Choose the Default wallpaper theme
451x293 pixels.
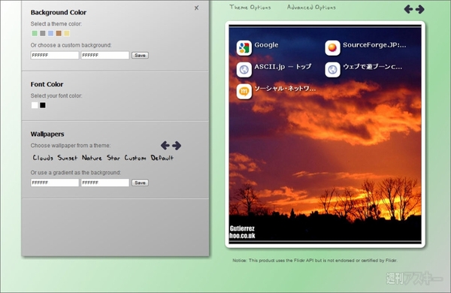point(162,158)
